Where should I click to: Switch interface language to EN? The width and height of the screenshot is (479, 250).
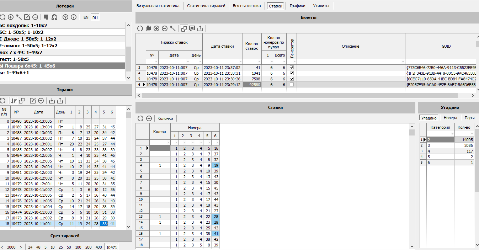[86, 17]
